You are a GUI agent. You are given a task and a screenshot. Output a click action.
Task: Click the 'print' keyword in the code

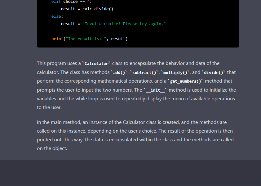tap(57, 39)
